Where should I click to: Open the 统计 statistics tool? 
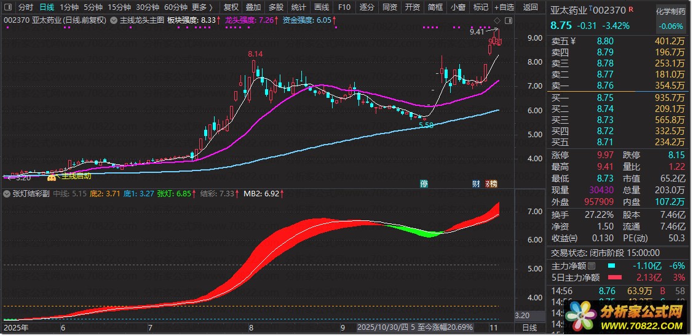(x=299, y=7)
